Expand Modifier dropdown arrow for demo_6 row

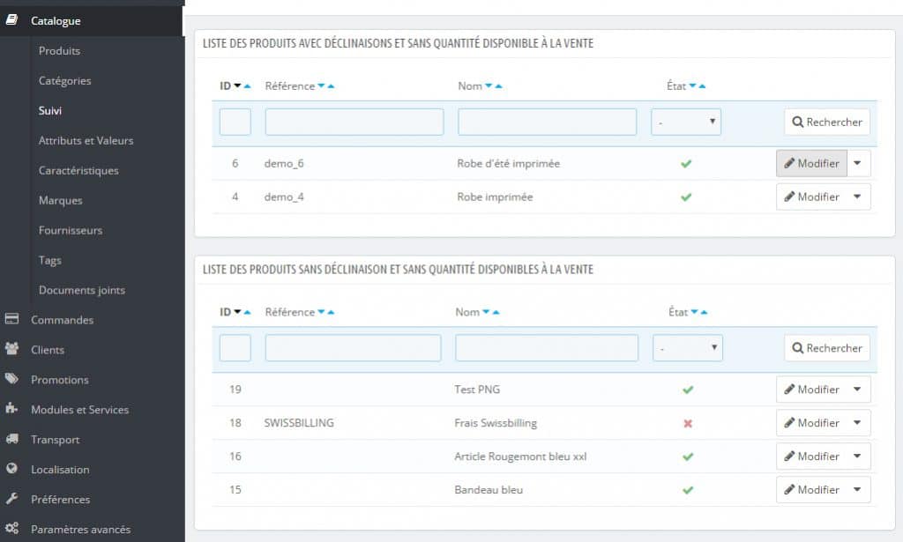[858, 163]
